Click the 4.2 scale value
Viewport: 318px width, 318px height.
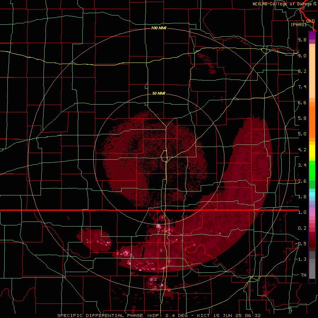302,150
